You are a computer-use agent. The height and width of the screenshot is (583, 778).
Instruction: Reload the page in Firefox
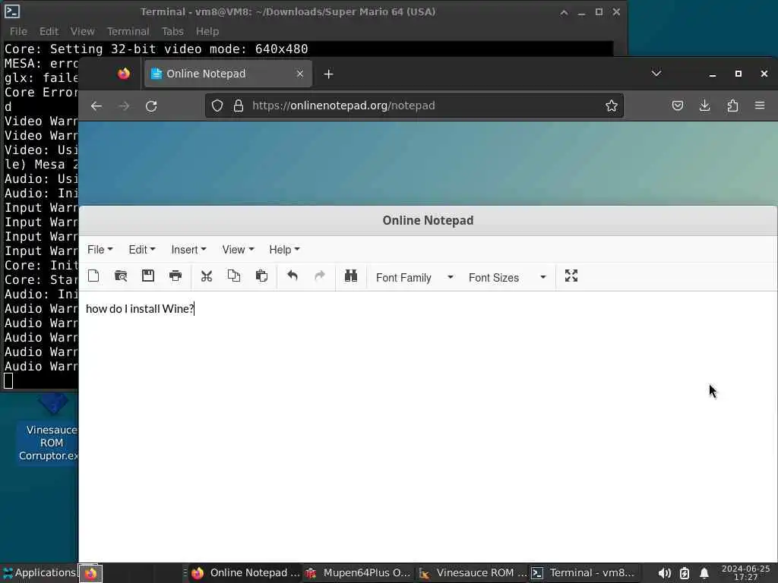(151, 106)
